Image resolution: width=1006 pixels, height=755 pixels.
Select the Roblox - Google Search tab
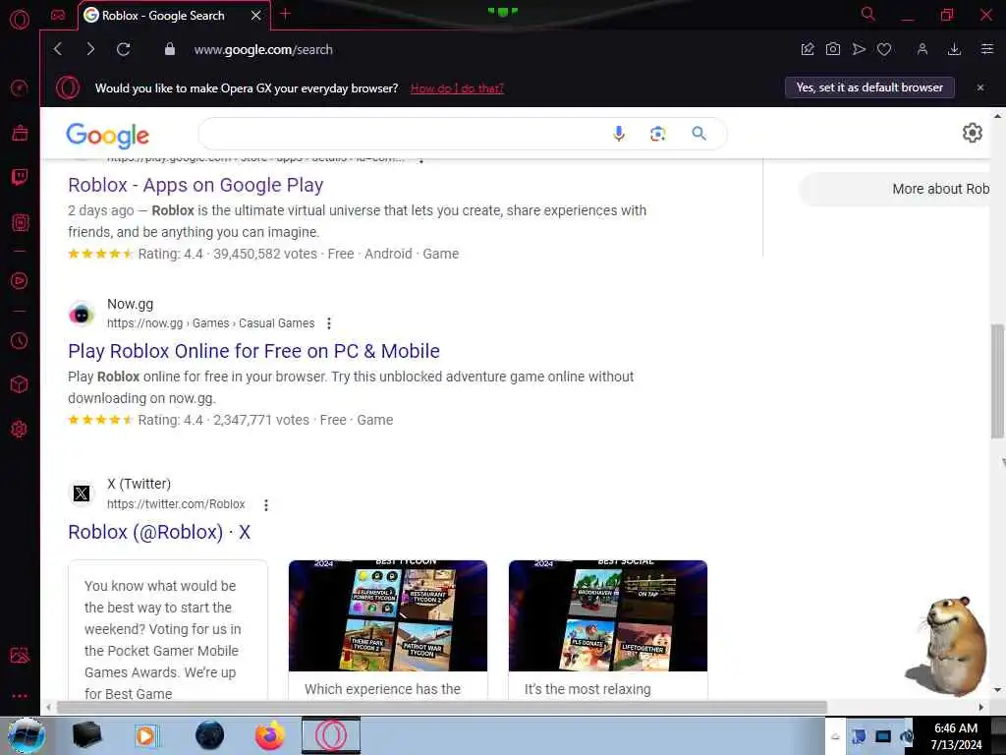click(x=174, y=16)
